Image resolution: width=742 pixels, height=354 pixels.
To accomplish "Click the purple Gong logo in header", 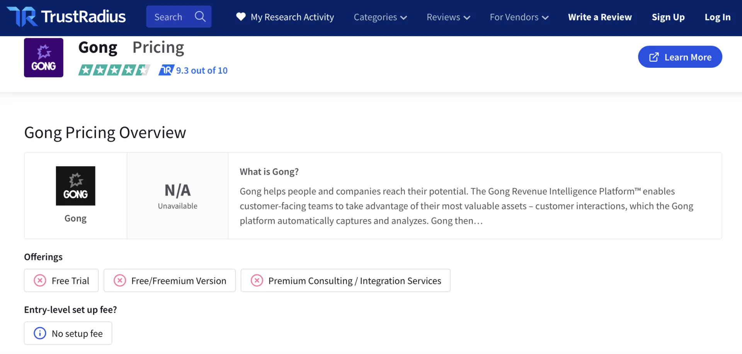I will coord(44,57).
